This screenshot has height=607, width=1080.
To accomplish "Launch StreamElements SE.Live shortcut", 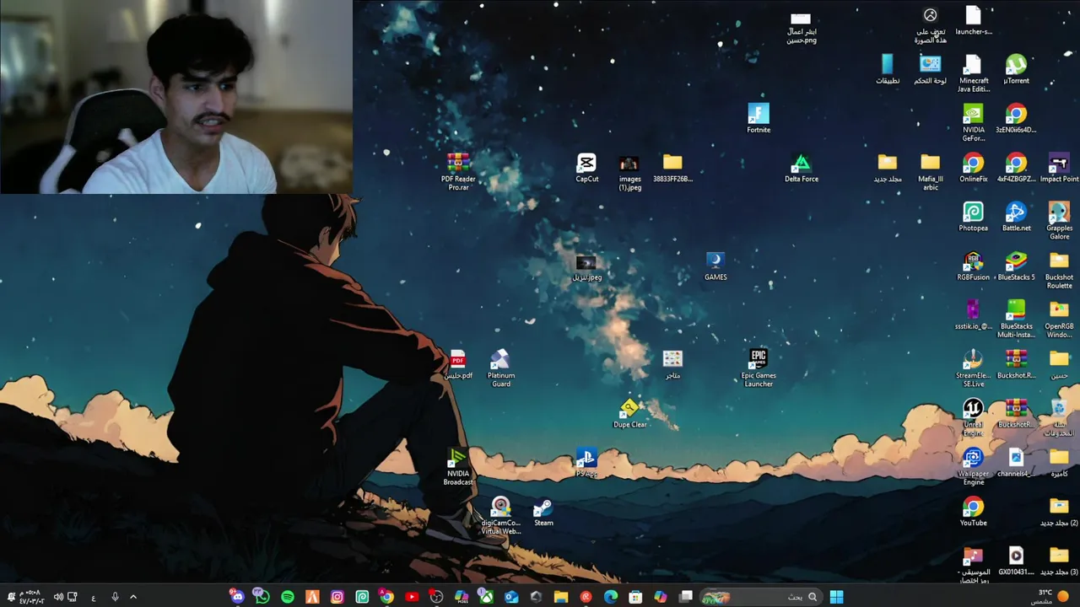I will point(973,367).
